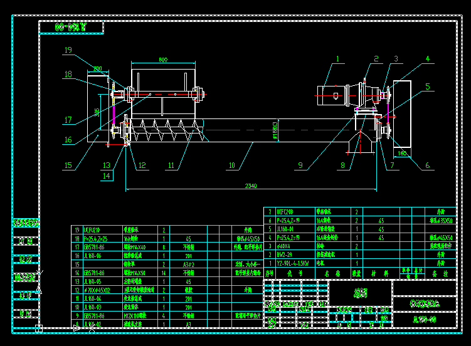Viewport: 471px width, 346px height.
Task: Select callout number 4 at the top right
Action: pyautogui.click(x=428, y=59)
